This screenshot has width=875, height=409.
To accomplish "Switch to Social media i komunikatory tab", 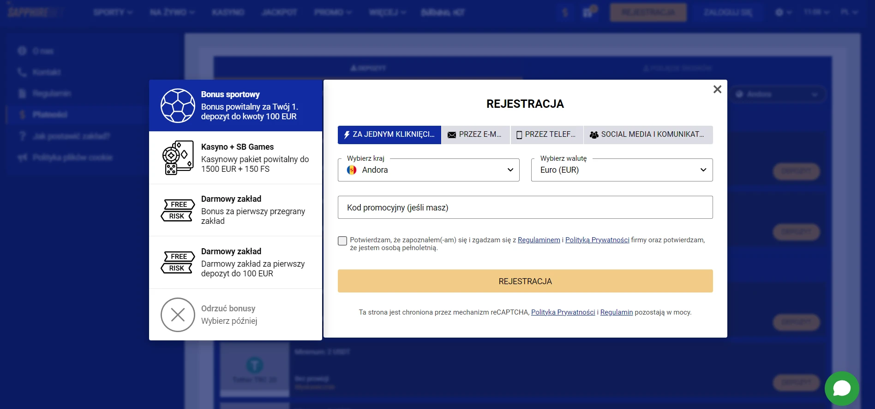I will click(x=648, y=135).
